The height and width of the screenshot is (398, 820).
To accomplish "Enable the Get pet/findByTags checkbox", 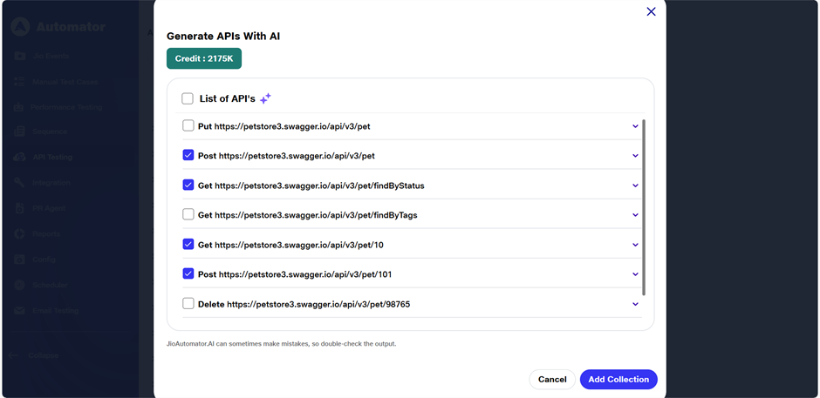I will [x=188, y=215].
